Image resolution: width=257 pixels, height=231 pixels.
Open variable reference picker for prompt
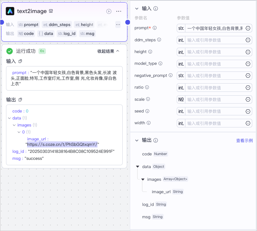[x=248, y=28]
